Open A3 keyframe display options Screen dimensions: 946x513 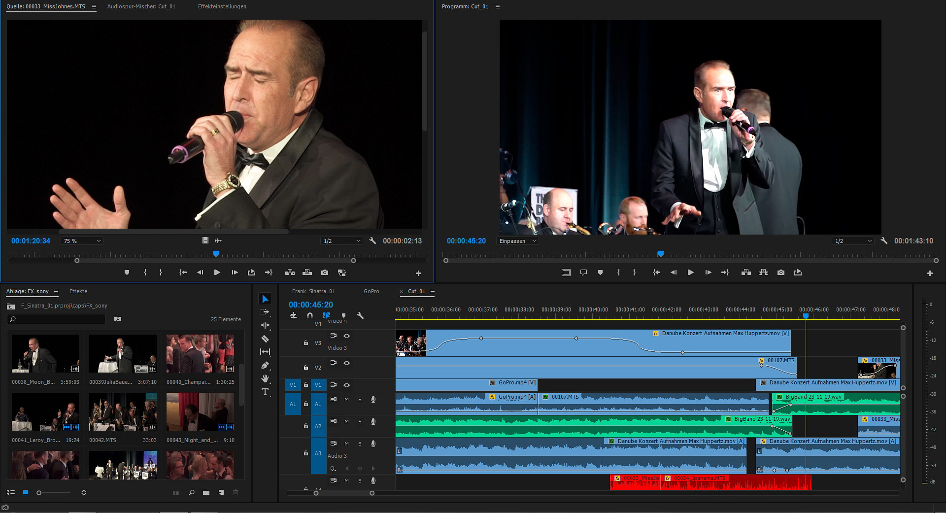(x=333, y=468)
